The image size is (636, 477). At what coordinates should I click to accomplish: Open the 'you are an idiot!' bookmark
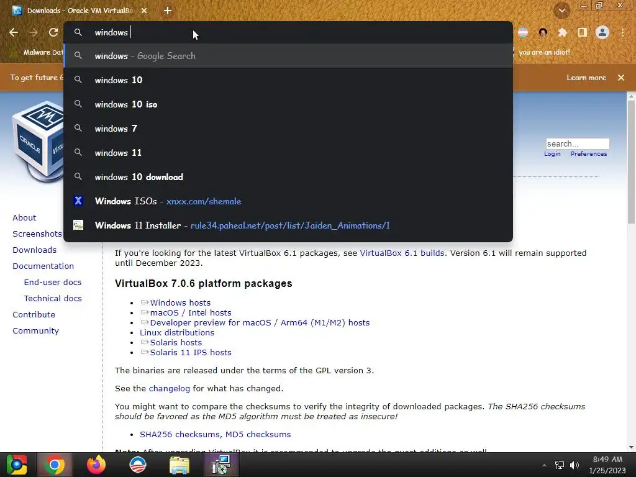click(544, 52)
